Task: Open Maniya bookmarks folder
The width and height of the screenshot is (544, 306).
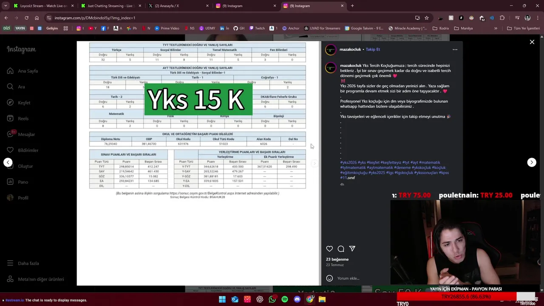Action: click(463, 28)
